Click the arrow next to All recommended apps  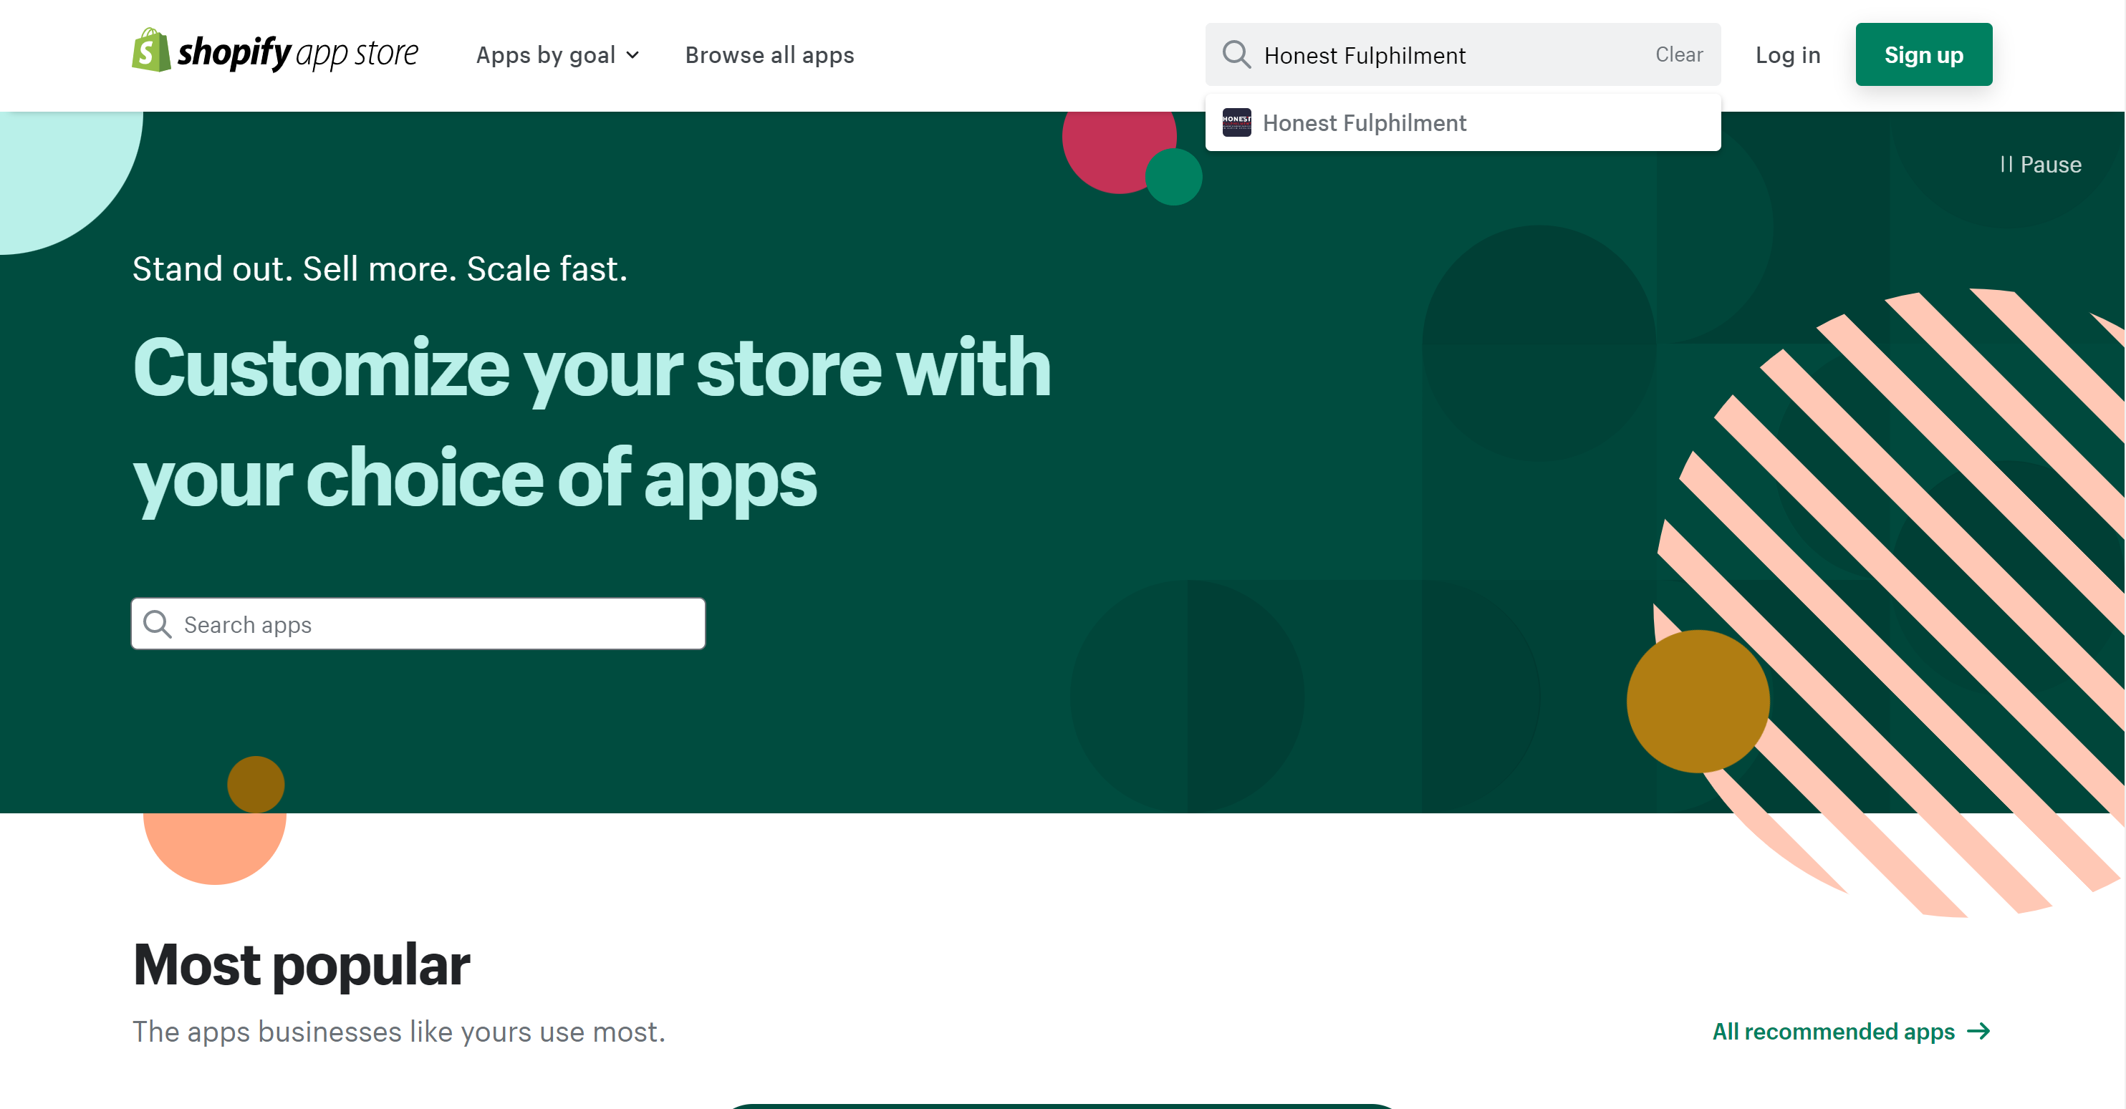1979,1032
